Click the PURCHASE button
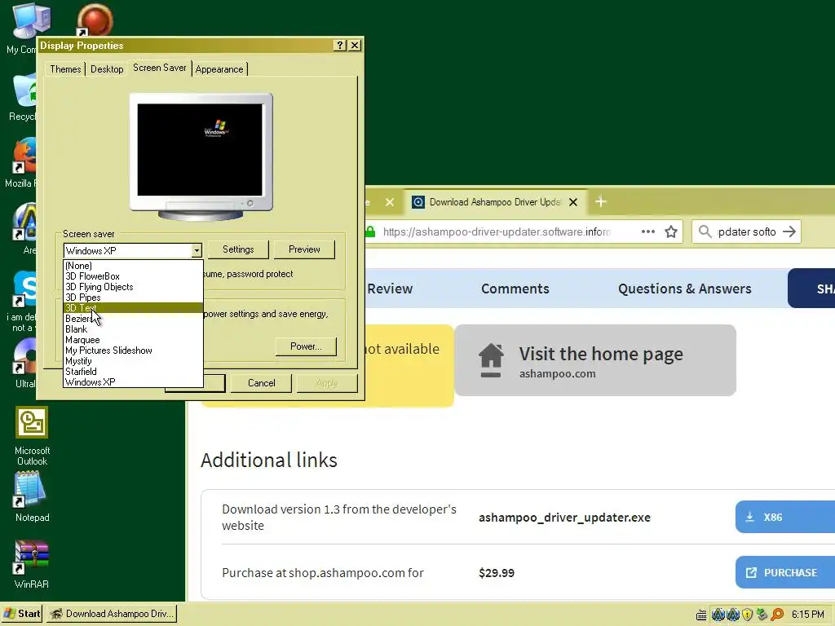 (x=785, y=572)
